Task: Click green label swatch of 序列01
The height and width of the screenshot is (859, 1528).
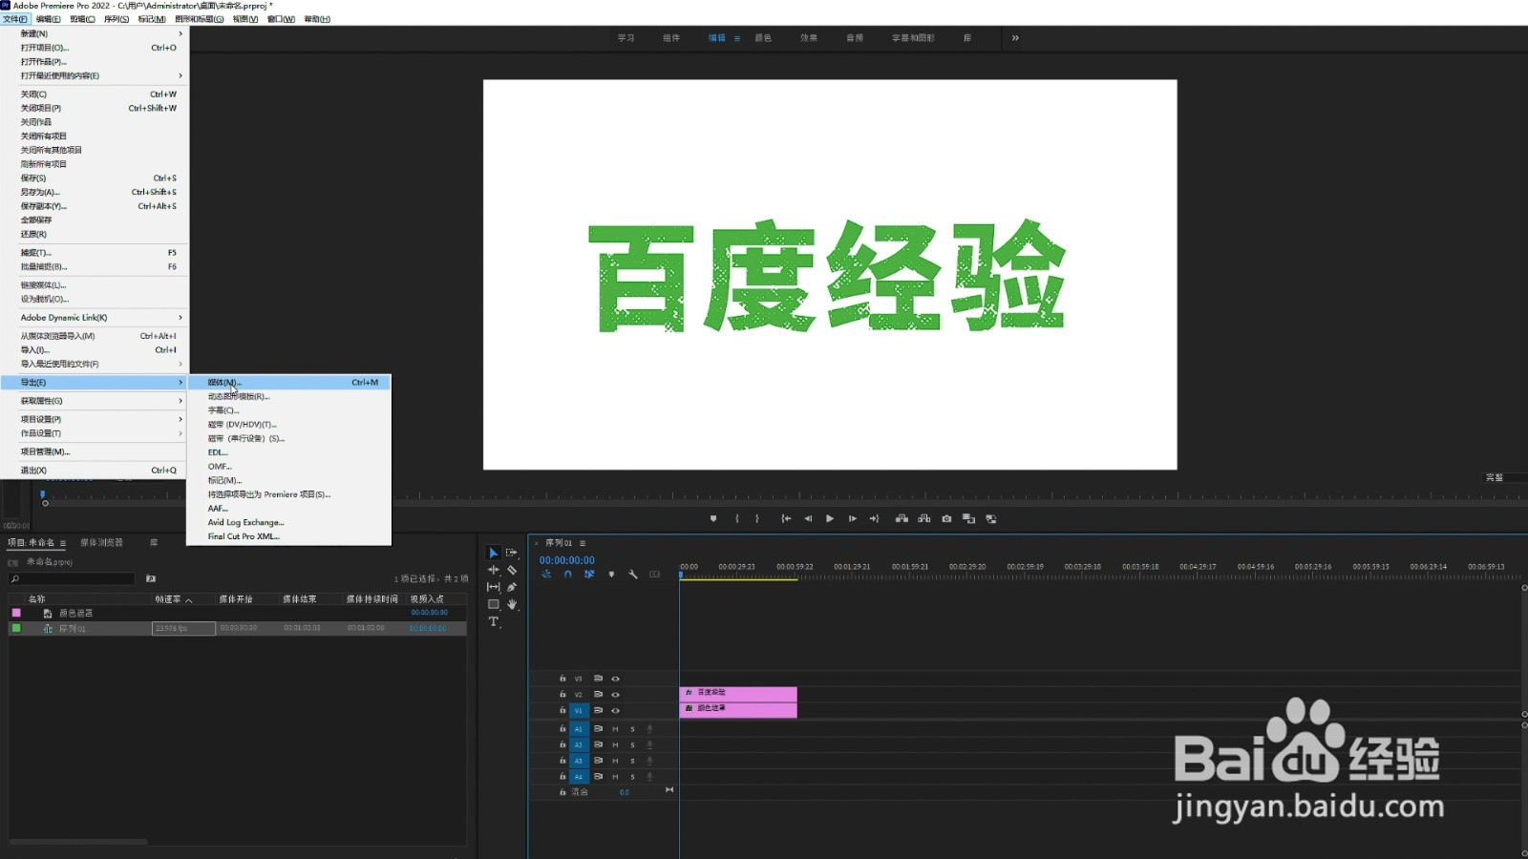Action: (x=16, y=628)
